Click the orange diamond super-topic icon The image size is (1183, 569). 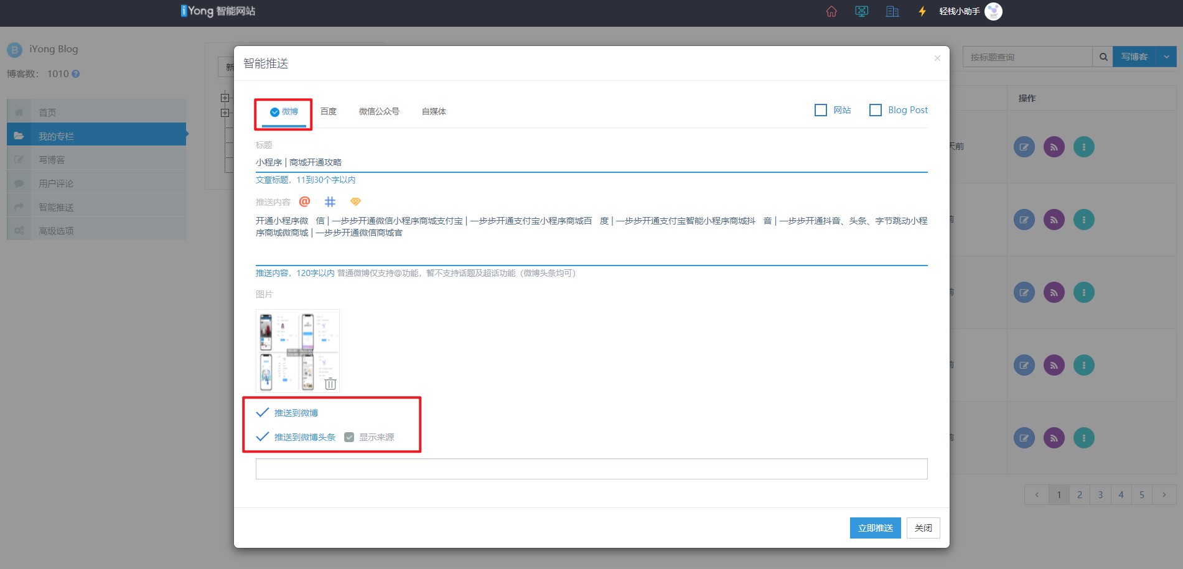click(x=355, y=201)
